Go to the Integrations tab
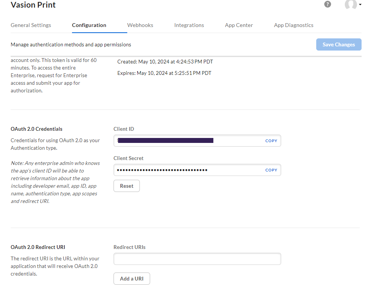 [x=189, y=25]
